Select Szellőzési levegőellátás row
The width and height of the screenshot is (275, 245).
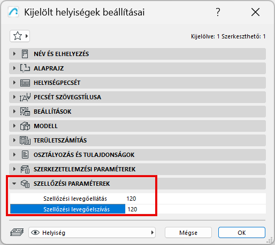(x=138, y=199)
